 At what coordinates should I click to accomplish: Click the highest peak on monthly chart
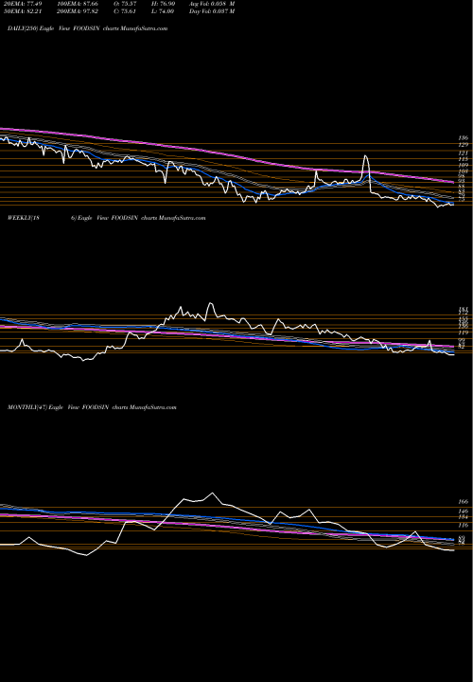coord(213,494)
